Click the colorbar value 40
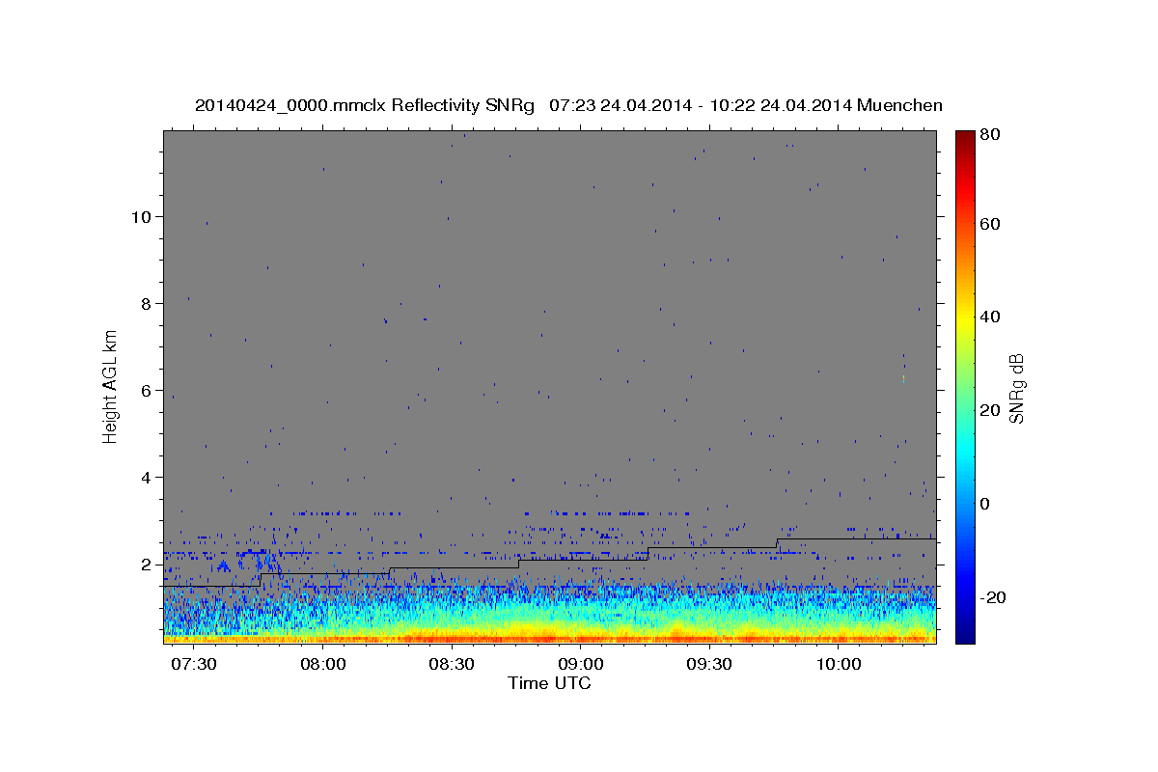 (991, 317)
